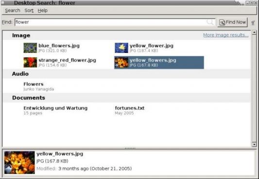This screenshot has width=259, height=179.
Task: Click the highlighted yellow_flowers.jpg file name in results
Action: click(153, 60)
